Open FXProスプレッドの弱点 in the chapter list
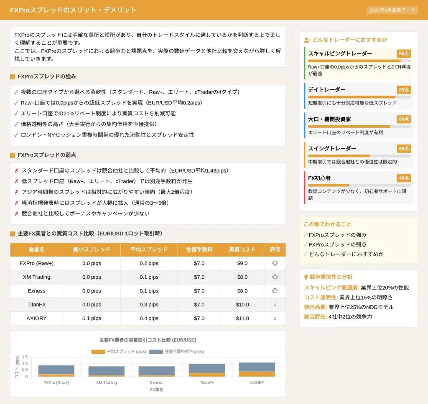The width and height of the screenshot is (428, 404). 338,244
